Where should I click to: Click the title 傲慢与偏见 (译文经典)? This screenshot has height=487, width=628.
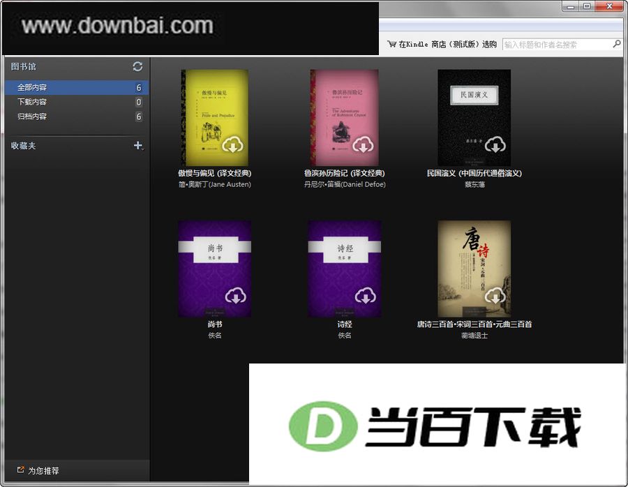(215, 174)
